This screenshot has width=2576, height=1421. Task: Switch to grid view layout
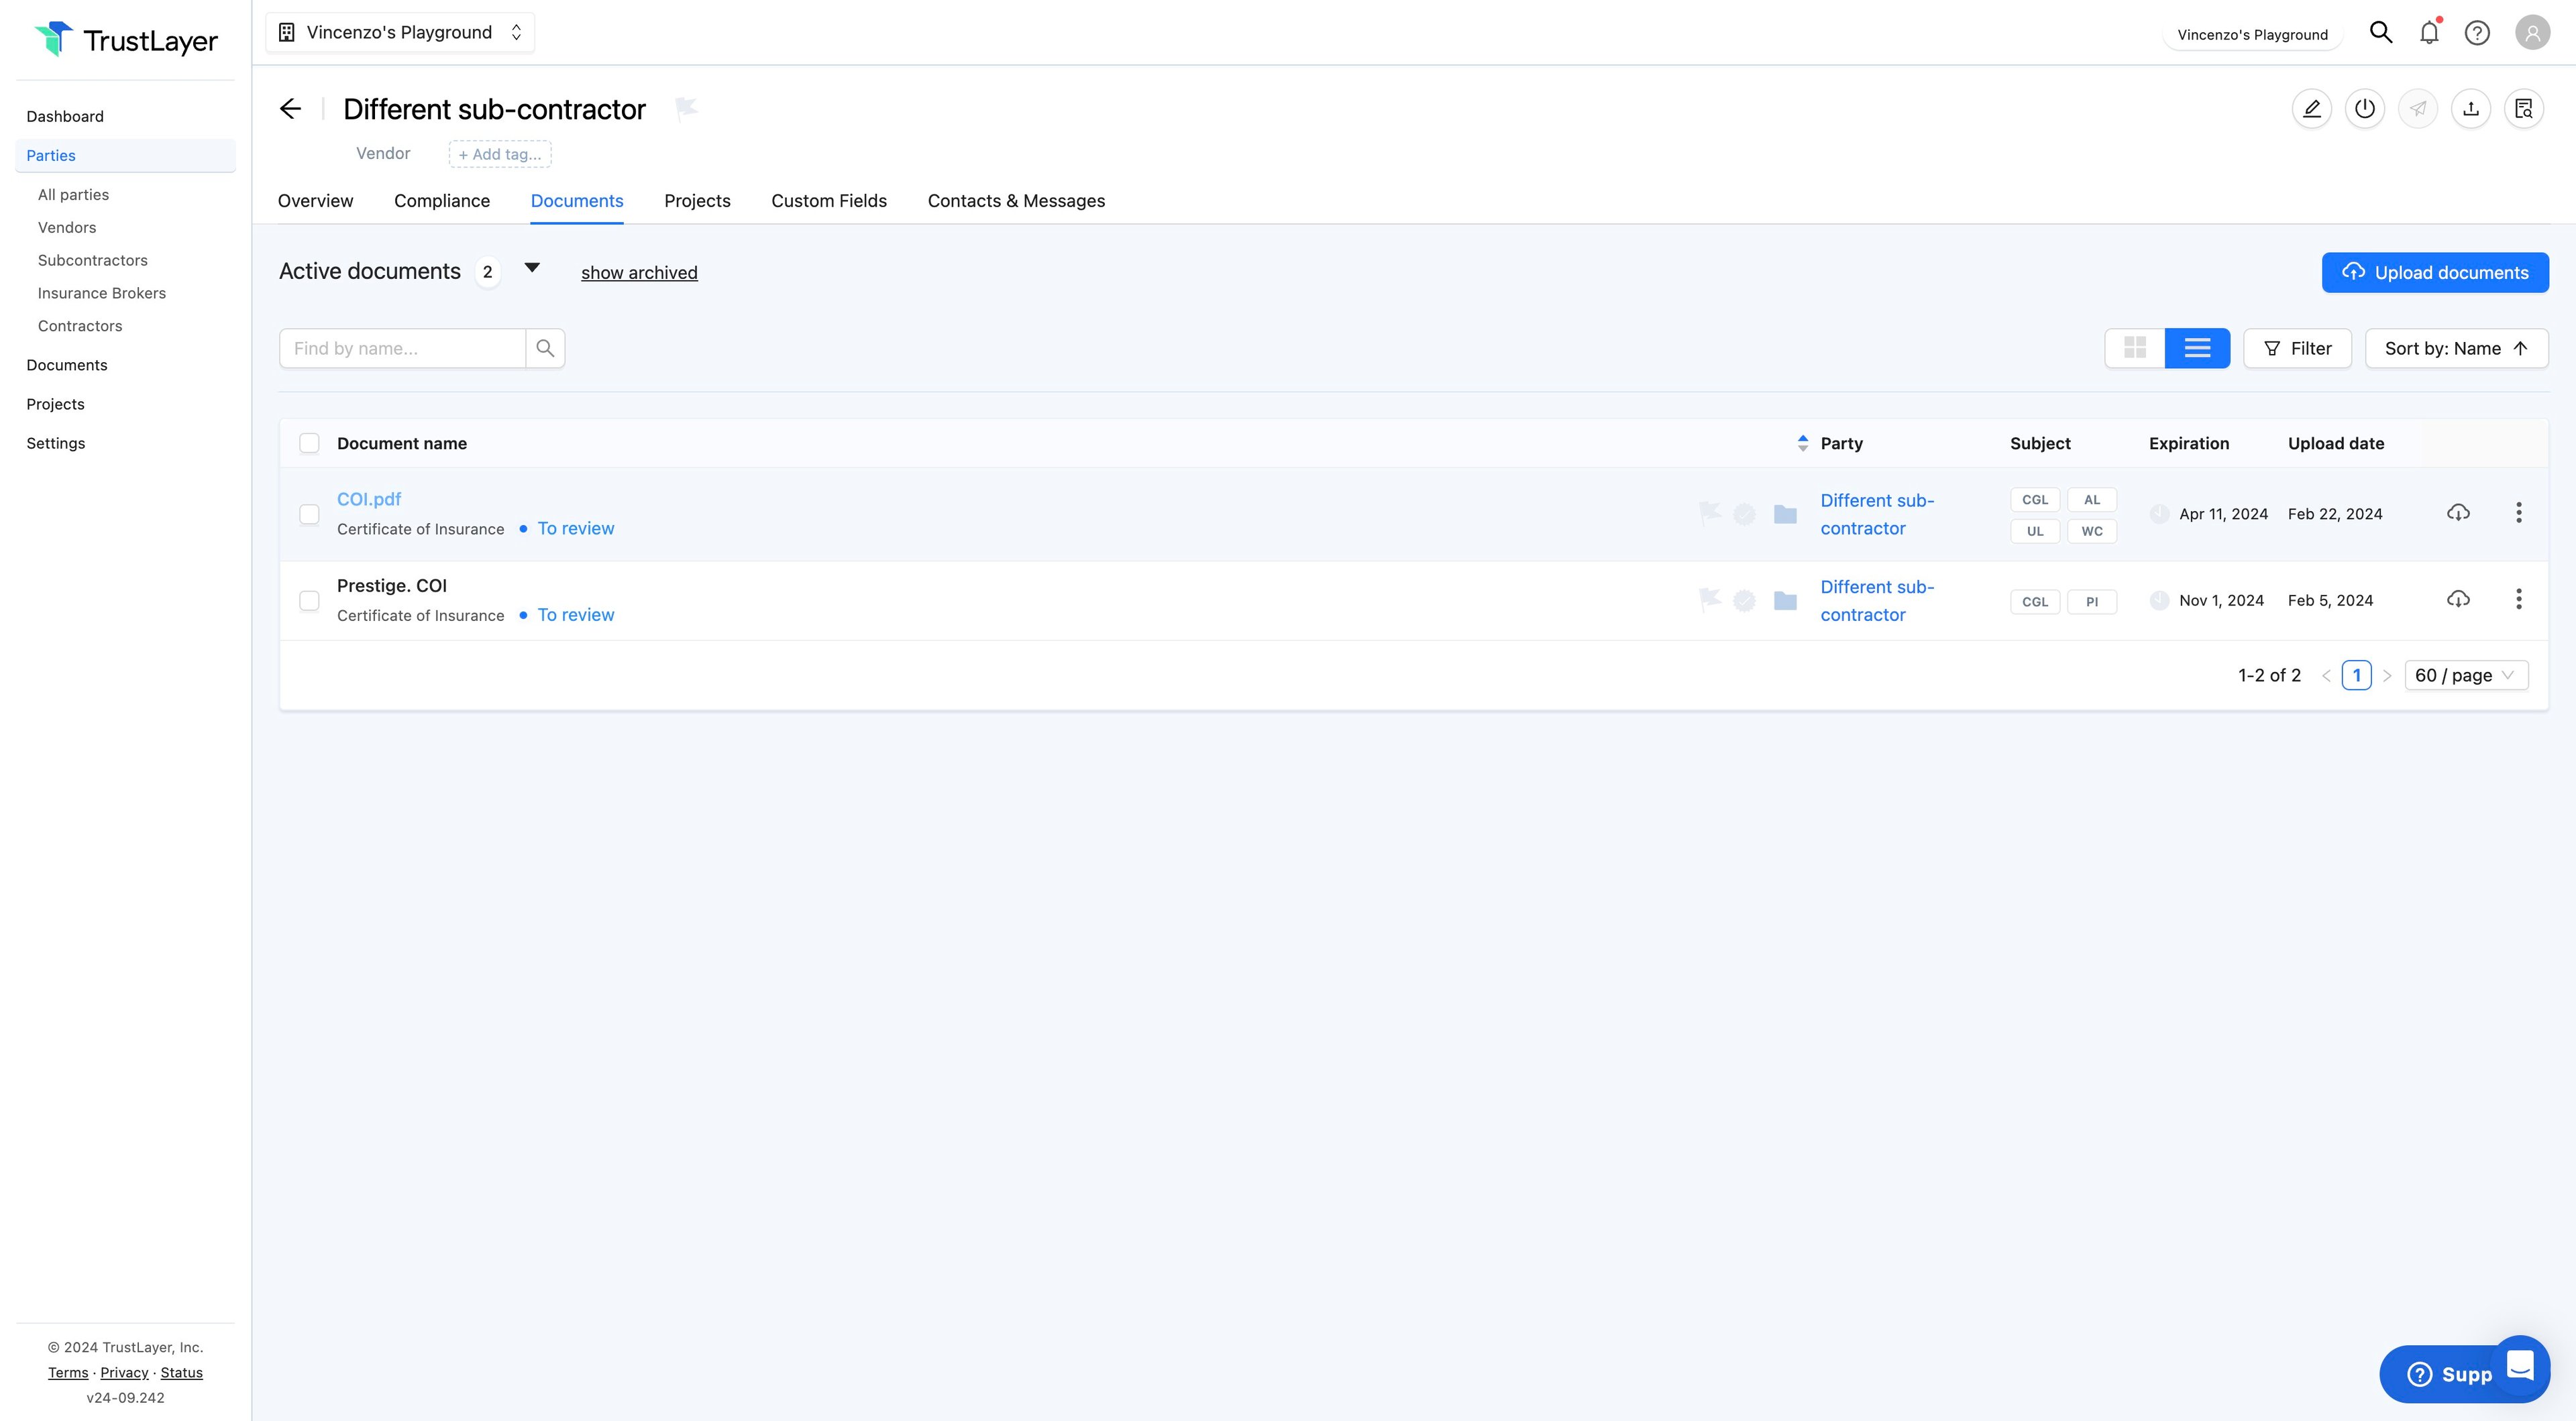(x=2135, y=348)
